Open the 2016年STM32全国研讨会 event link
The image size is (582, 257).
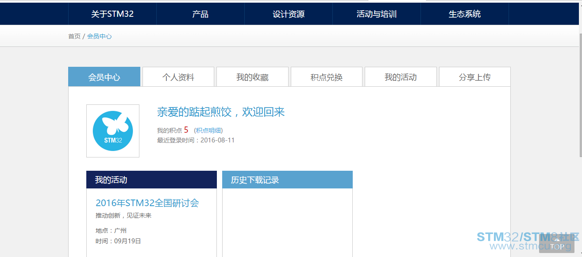pos(147,203)
